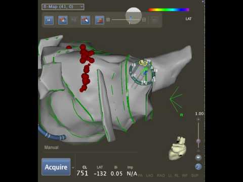Click the Bi value 0.05
The image size is (243, 182).
tap(116, 173)
